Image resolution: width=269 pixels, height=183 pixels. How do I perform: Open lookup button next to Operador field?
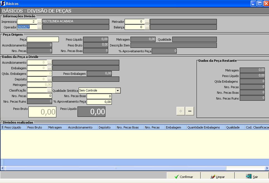(x=39, y=27)
